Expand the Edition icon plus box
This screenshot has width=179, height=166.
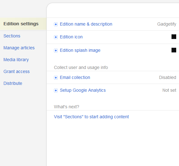(56, 37)
